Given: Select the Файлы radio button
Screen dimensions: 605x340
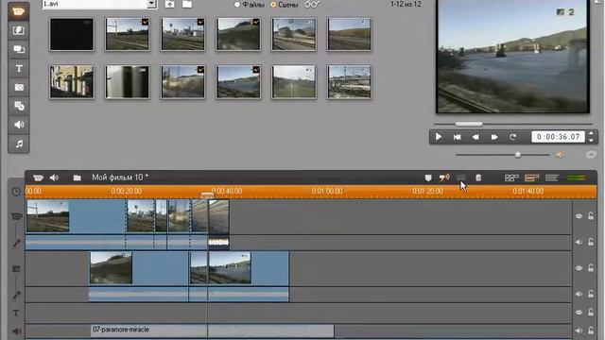Looking at the screenshot, I should (237, 5).
